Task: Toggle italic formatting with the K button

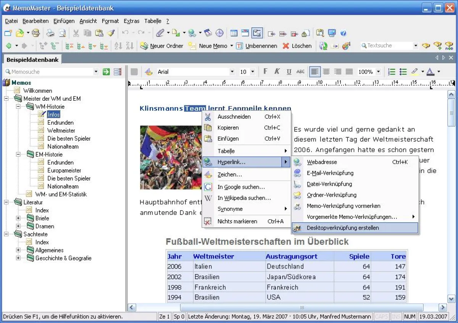Action: point(277,71)
